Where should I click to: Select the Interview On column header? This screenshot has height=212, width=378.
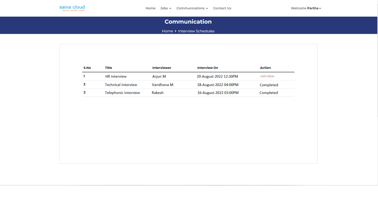(208, 68)
